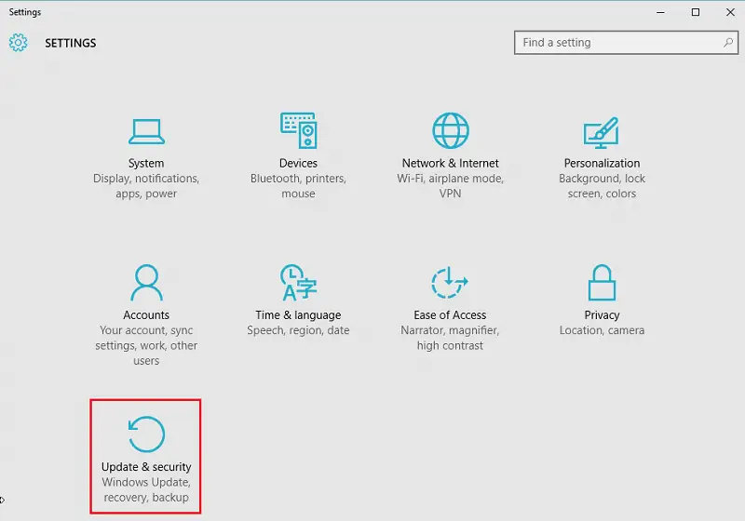
Task: Open Devices keyboard and speaker icon
Action: coord(298,130)
